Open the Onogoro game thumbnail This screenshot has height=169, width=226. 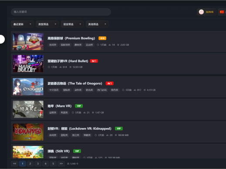[x=28, y=87]
